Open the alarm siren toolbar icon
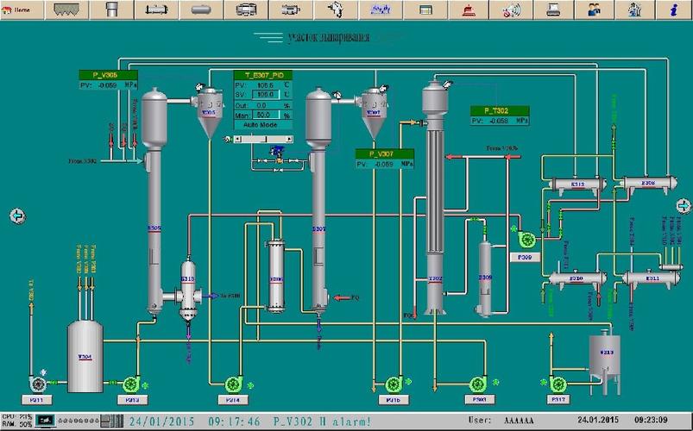This screenshot has width=693, height=431. pos(469,9)
